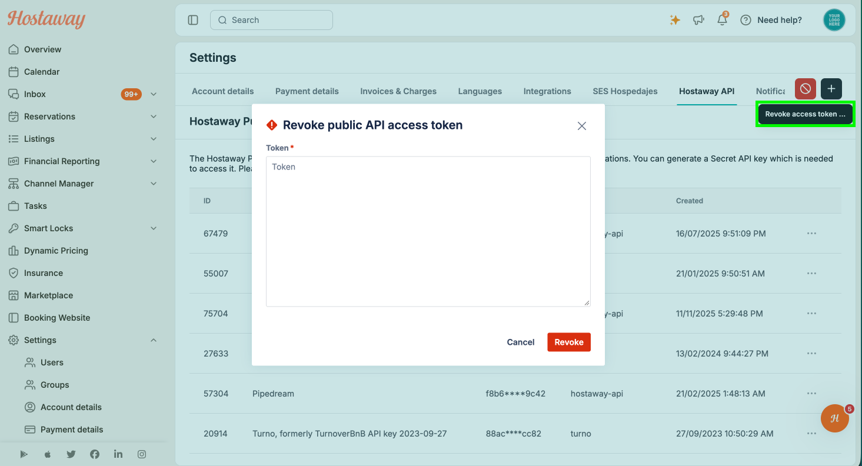Viewport: 862px width, 466px height.
Task: Expand the Inbox sidebar chevron
Action: click(x=154, y=94)
